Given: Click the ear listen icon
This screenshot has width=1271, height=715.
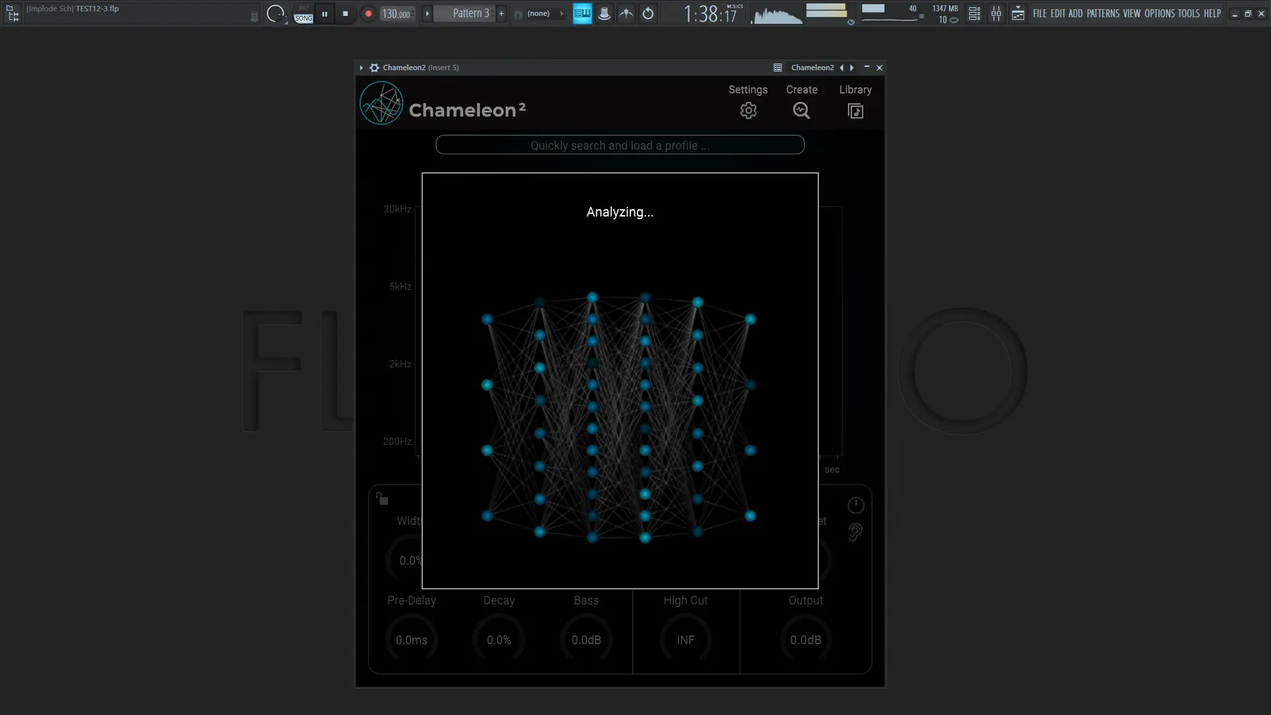Looking at the screenshot, I should (x=855, y=532).
